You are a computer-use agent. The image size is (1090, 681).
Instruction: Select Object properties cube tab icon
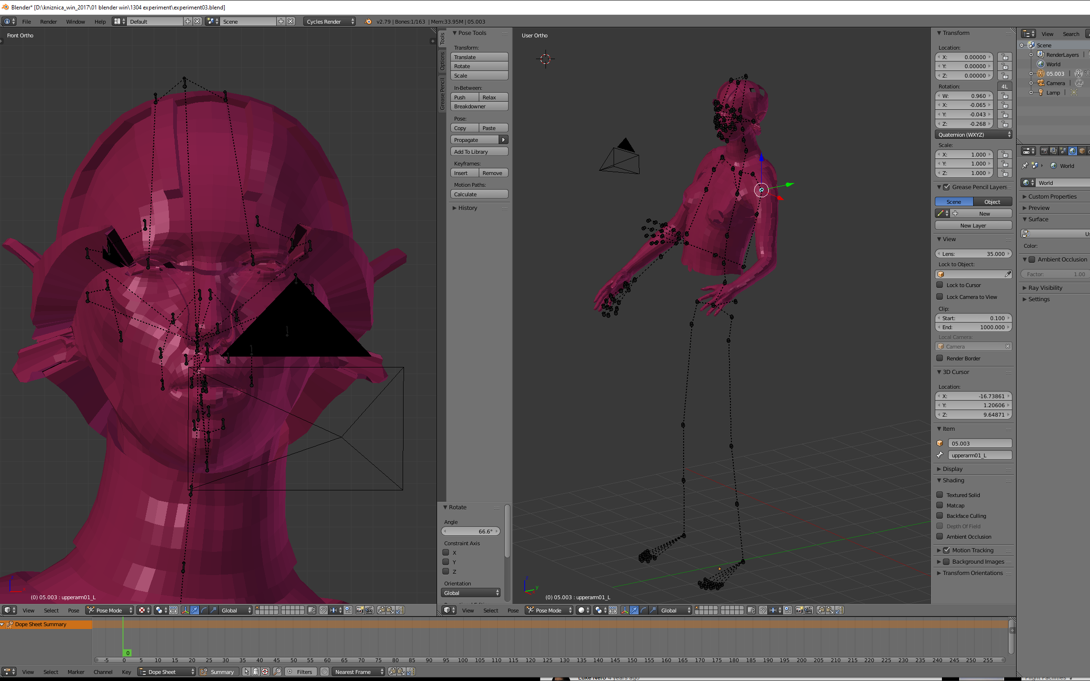pyautogui.click(x=1082, y=151)
